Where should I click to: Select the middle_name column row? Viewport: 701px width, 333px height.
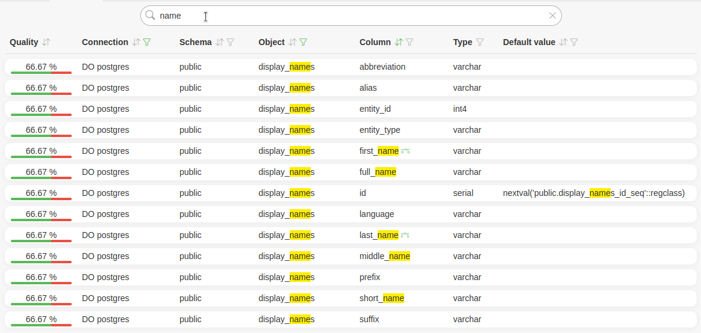384,256
